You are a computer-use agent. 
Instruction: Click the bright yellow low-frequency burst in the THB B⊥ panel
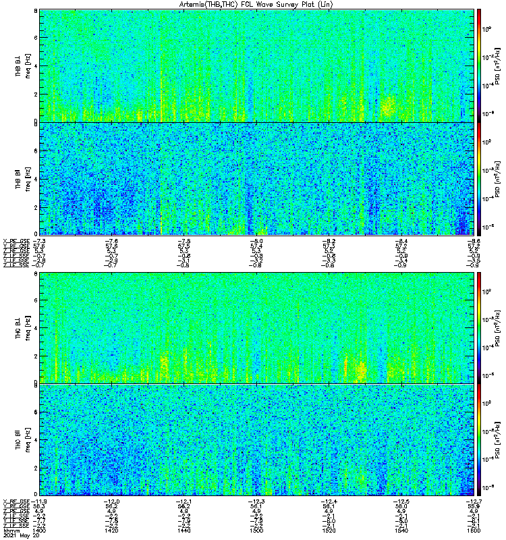pyautogui.click(x=389, y=107)
